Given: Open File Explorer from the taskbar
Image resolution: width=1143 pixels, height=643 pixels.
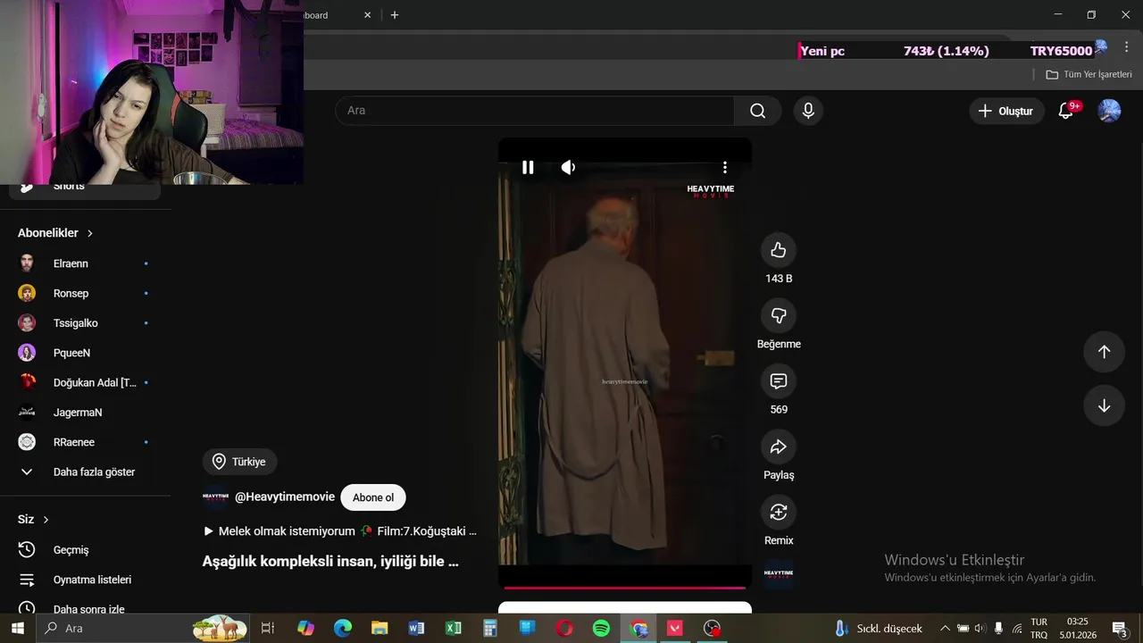Looking at the screenshot, I should 380,629.
